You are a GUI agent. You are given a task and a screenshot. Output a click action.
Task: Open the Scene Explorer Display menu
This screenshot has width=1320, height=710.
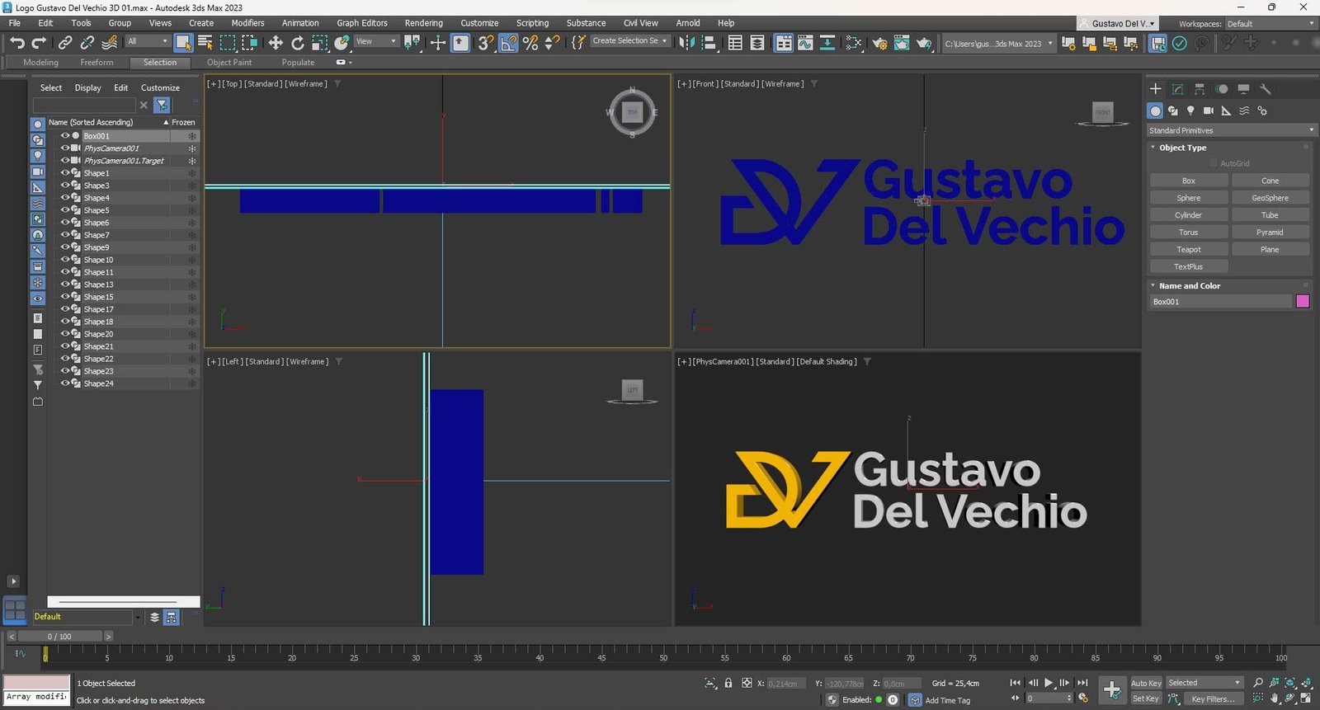pyautogui.click(x=87, y=87)
